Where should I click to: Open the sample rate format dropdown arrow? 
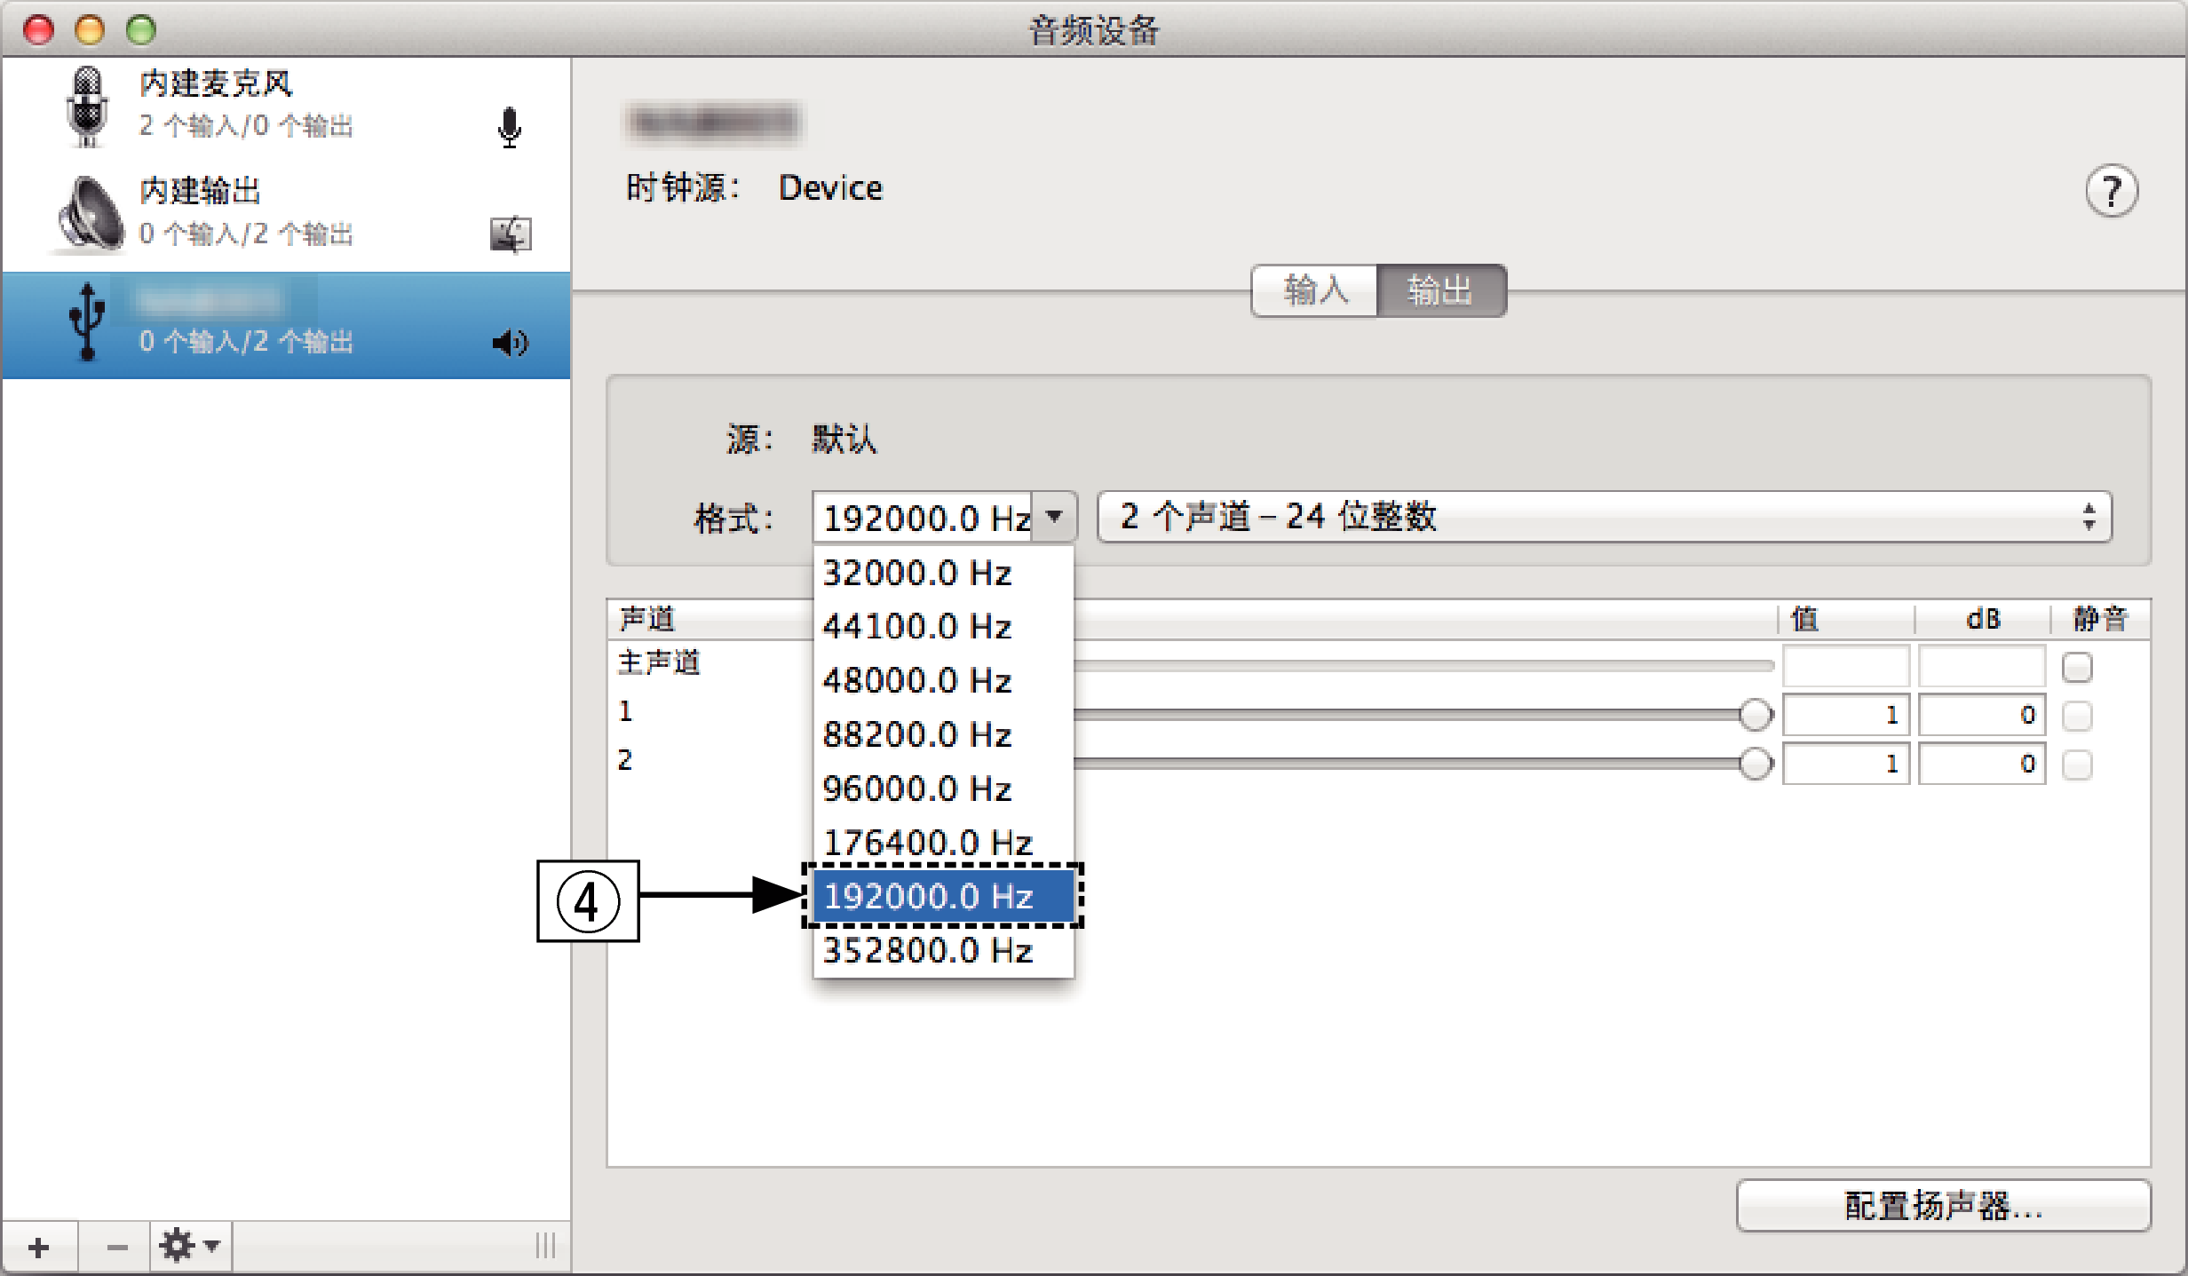tap(1054, 517)
